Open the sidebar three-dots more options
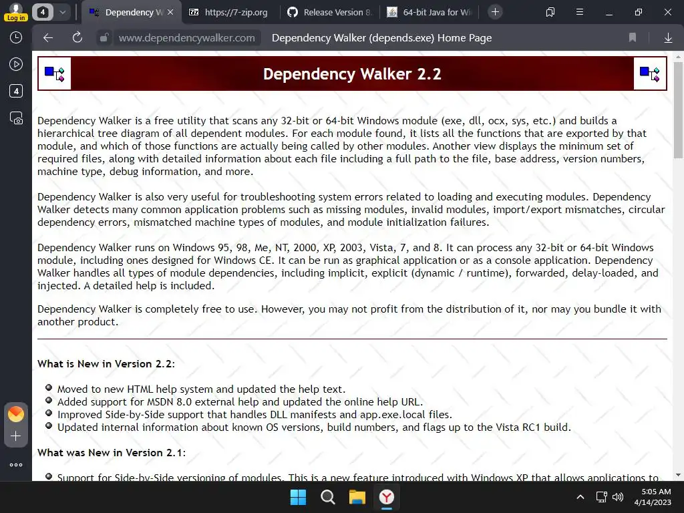The image size is (684, 513). coord(16,465)
